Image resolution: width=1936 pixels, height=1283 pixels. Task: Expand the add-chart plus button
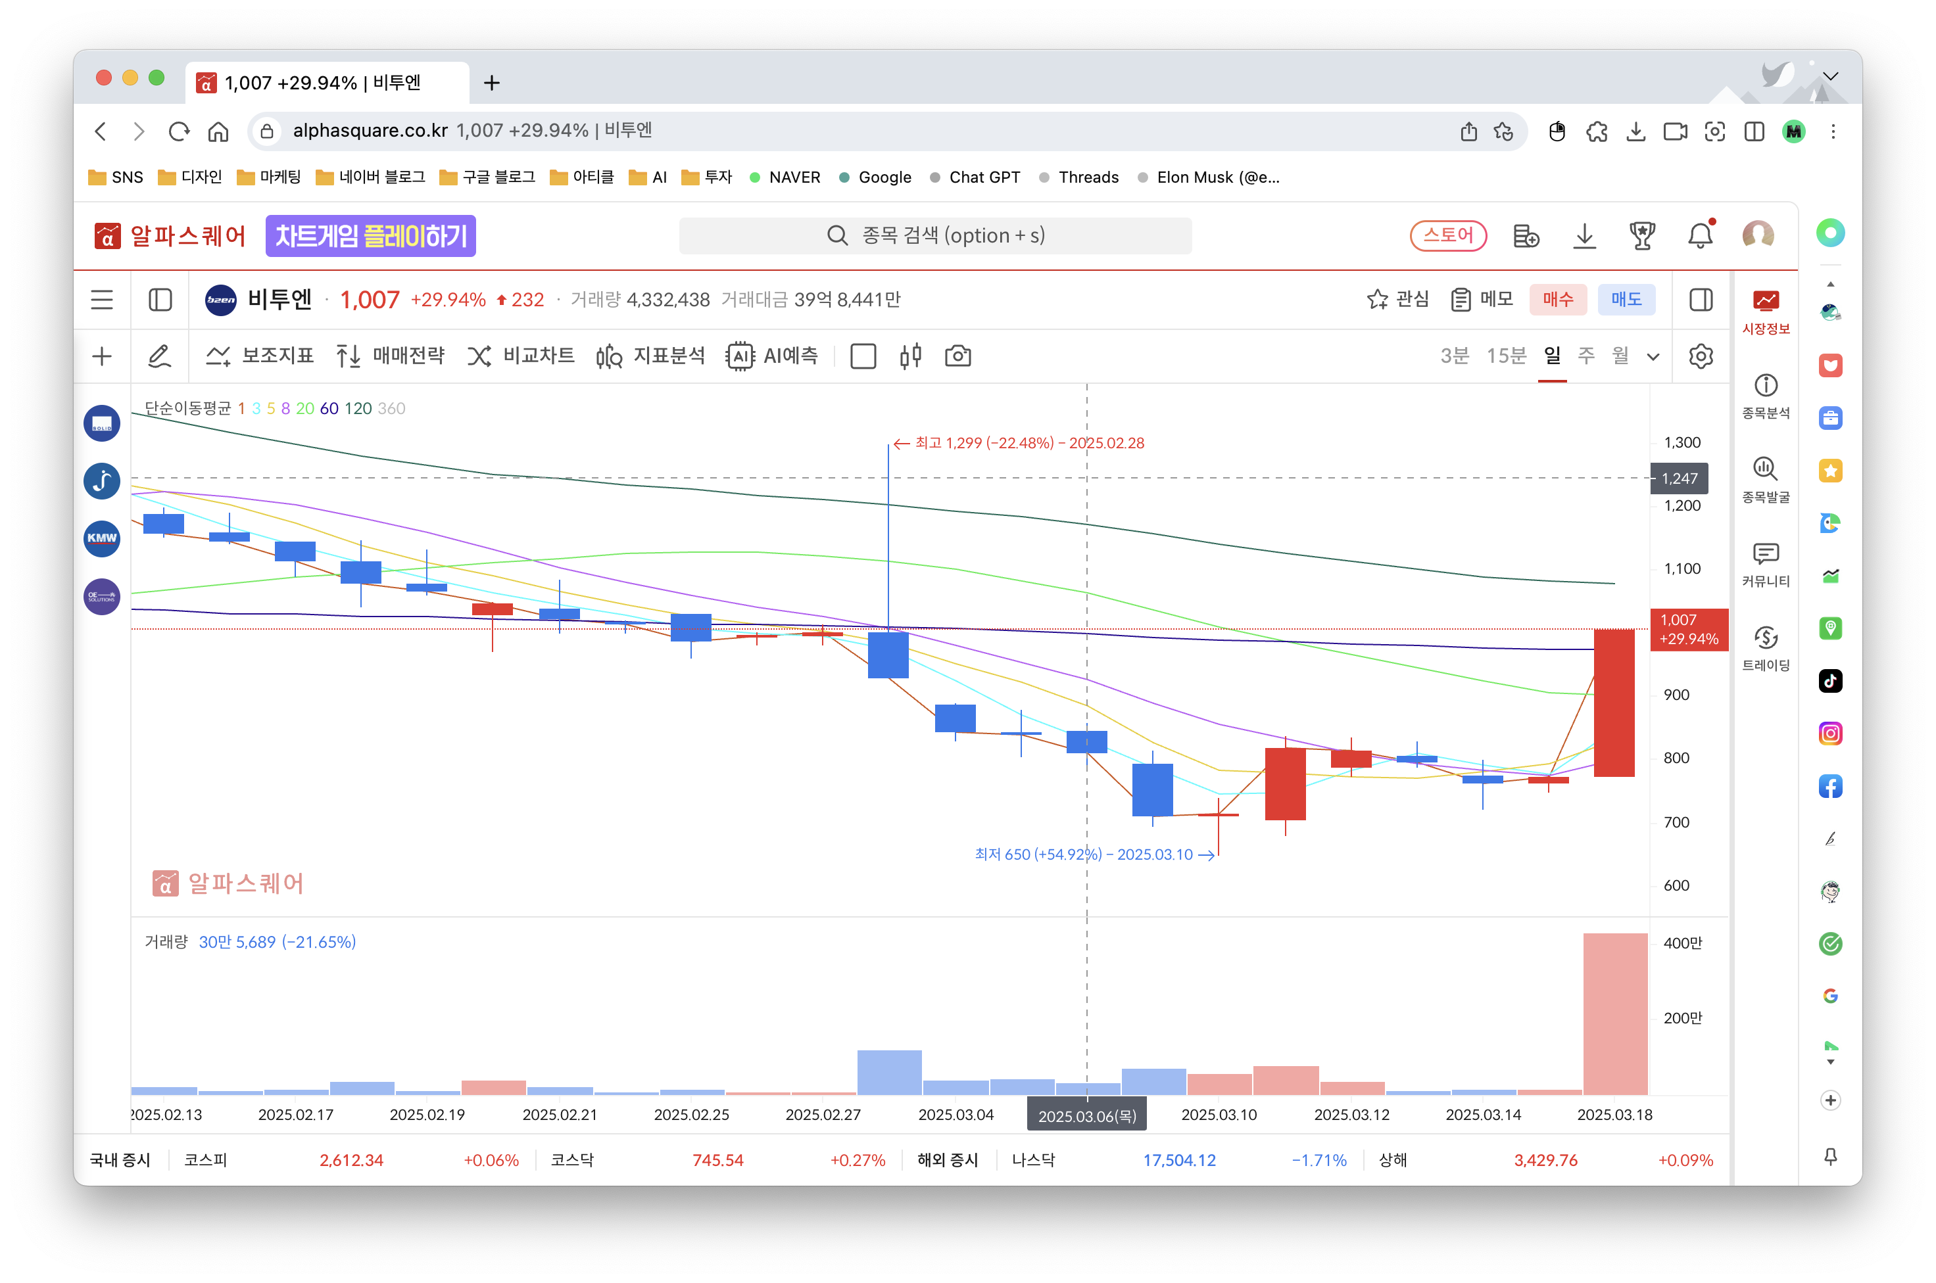click(101, 356)
